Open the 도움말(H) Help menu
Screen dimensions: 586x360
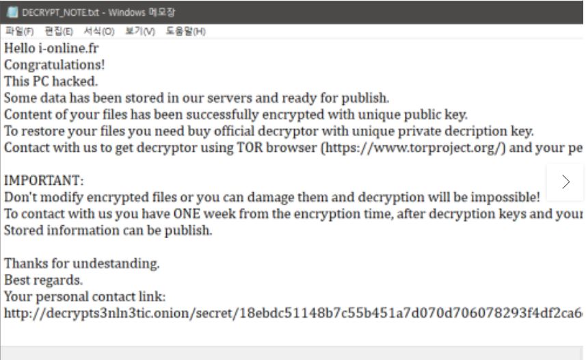(x=186, y=31)
